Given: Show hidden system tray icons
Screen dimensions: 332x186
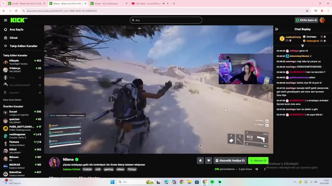Looking at the screenshot, I should (295, 182).
